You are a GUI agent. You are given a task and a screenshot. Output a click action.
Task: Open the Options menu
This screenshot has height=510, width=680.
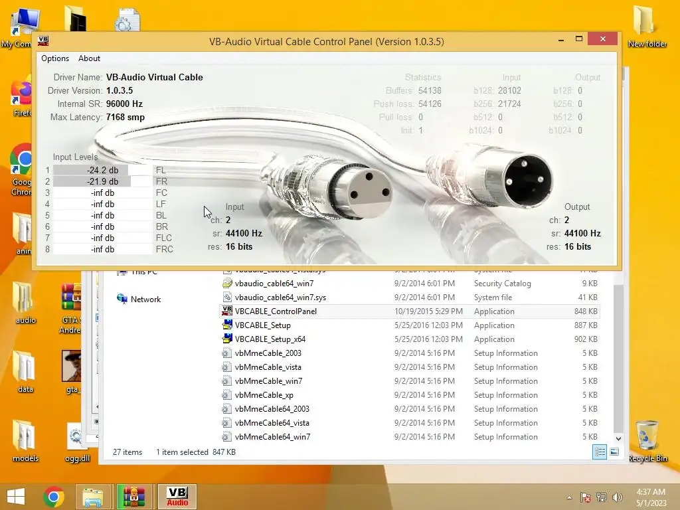[x=55, y=58]
